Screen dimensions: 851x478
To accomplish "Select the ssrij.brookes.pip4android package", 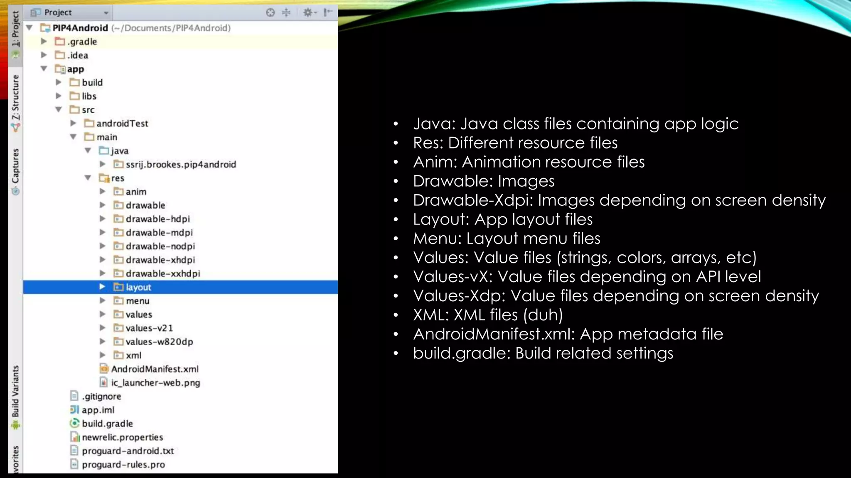I will 181,164.
